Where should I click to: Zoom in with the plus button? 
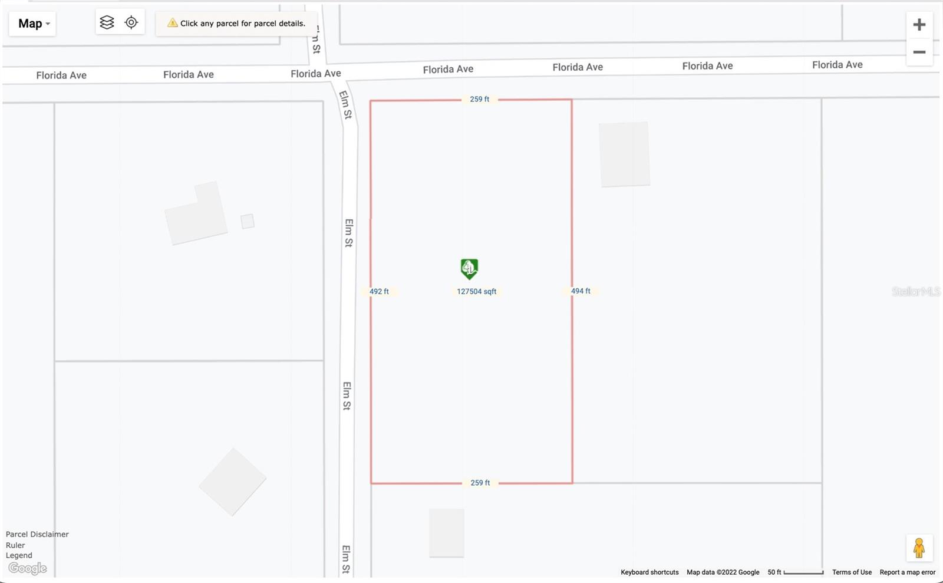click(x=919, y=25)
